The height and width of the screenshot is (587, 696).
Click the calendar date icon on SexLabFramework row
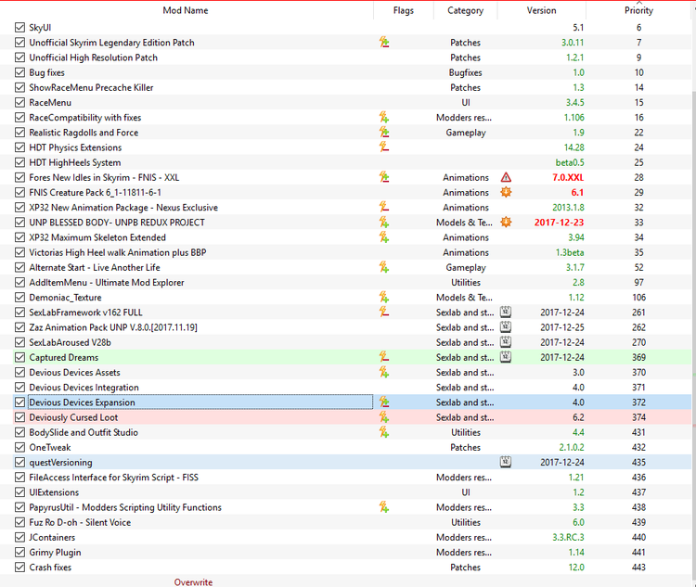point(506,312)
